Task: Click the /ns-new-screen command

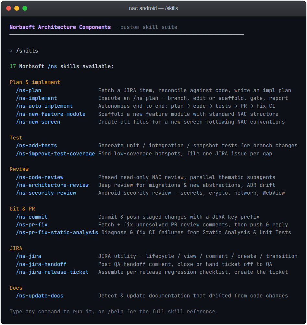Action: [38, 122]
